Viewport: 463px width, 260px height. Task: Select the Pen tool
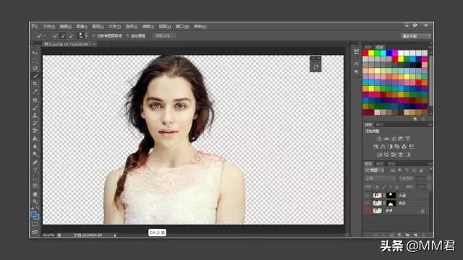[35, 162]
